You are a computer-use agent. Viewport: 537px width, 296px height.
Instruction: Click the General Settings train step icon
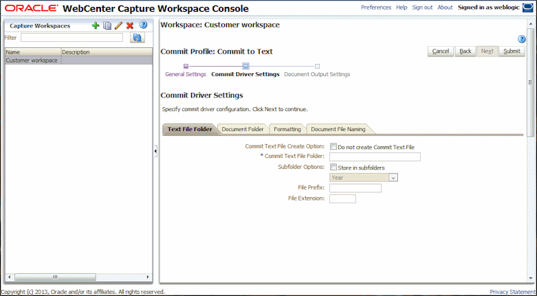click(186, 66)
